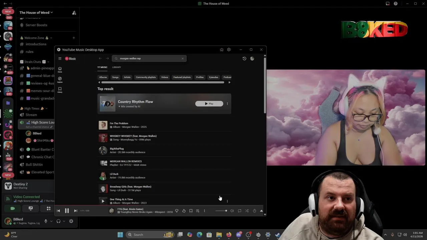Click the song progress bar
427x240 pixels.
tap(159, 206)
